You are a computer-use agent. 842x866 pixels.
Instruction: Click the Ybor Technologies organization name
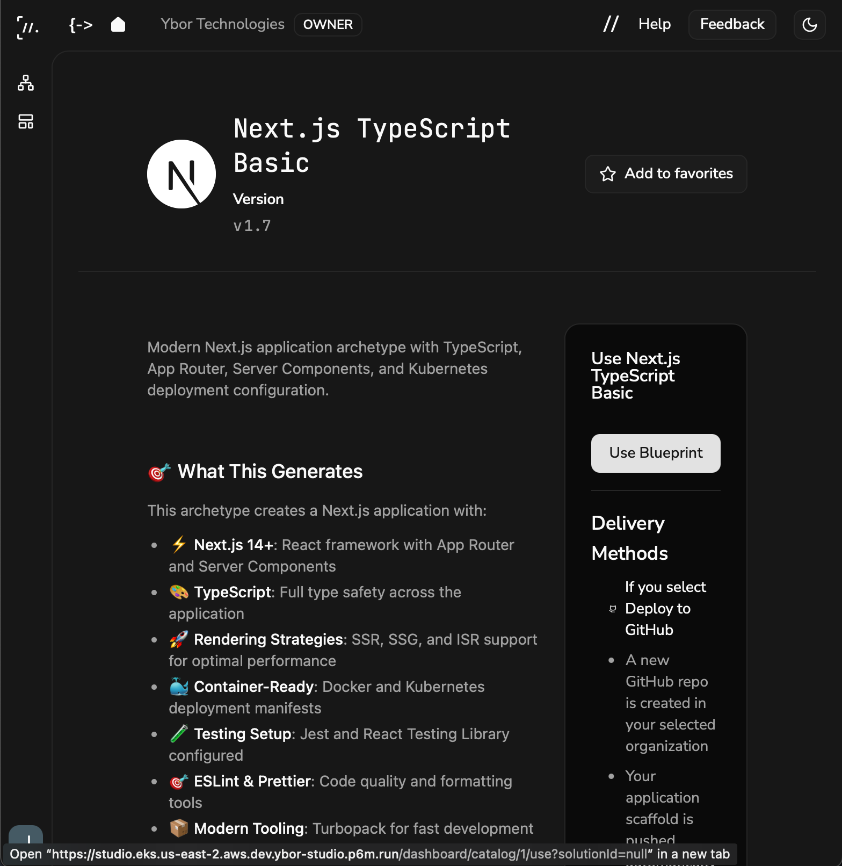pyautogui.click(x=222, y=24)
